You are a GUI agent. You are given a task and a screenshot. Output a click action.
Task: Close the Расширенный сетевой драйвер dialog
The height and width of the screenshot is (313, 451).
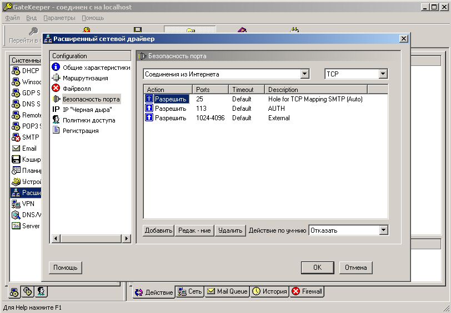point(404,38)
